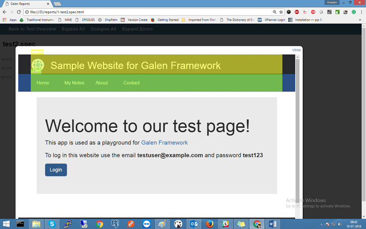366x229 pixels.
Task: Go to My Notes in navigation bar
Action: (74, 83)
